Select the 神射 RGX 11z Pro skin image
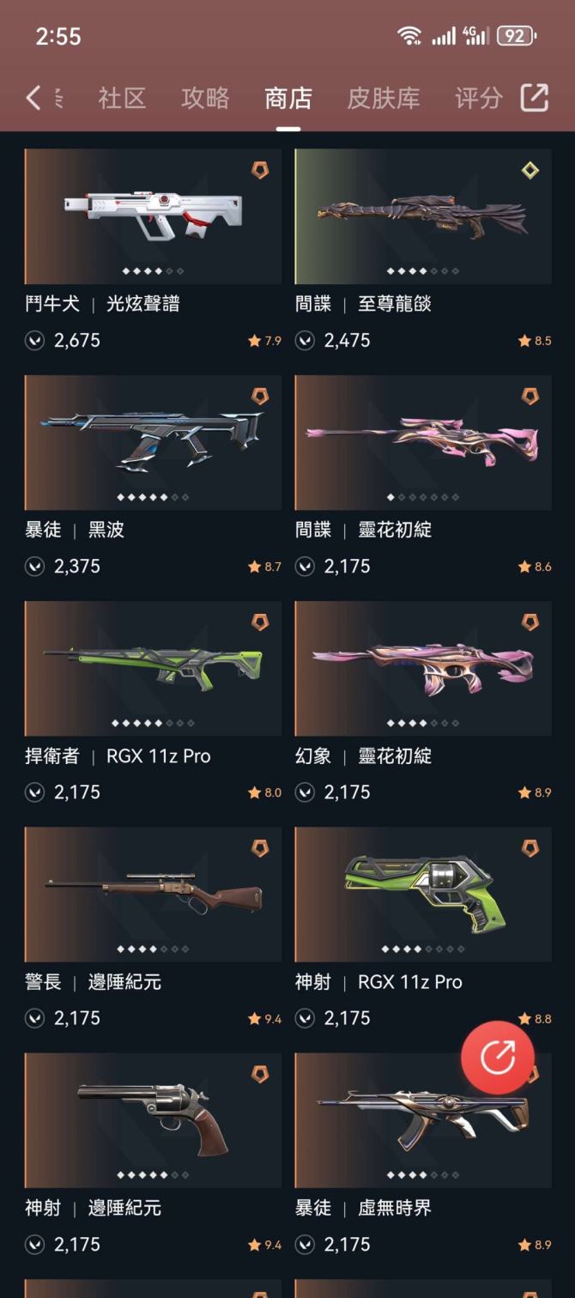575x1298 pixels. click(x=423, y=895)
